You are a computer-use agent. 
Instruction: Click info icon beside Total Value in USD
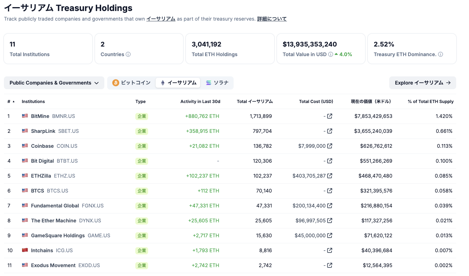(x=330, y=54)
